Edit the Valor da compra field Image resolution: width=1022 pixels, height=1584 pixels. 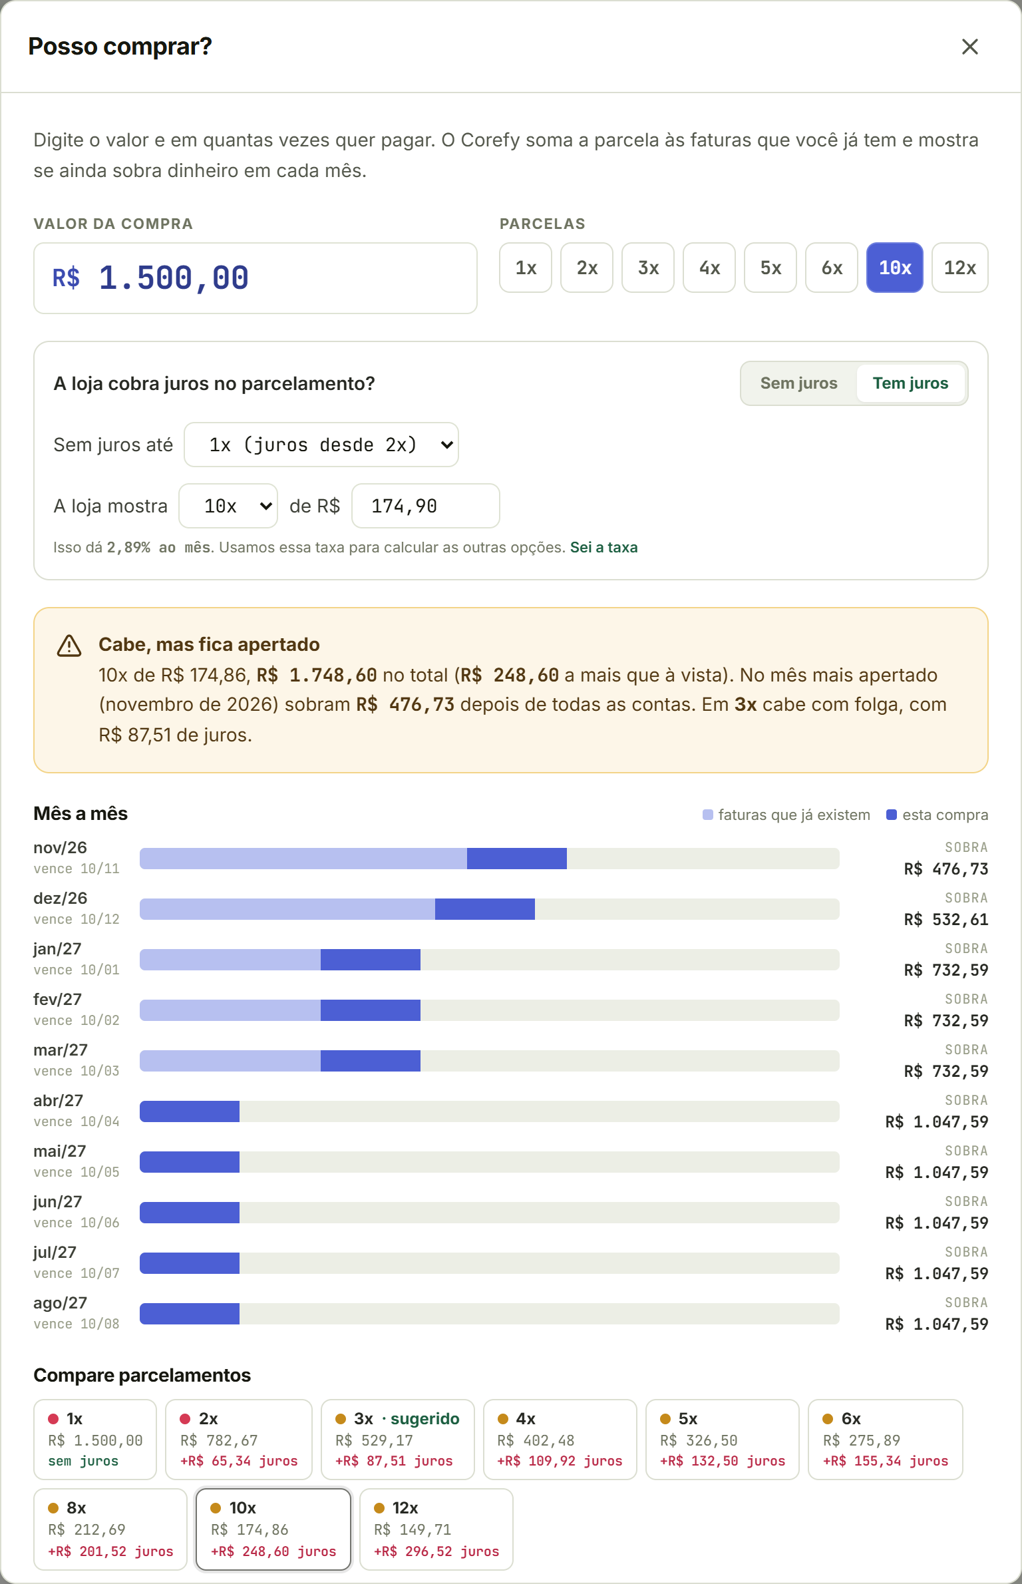point(255,278)
